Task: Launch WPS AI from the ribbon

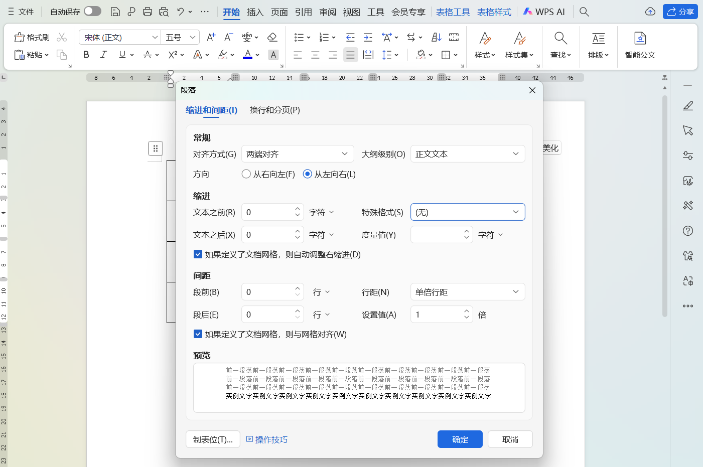Action: [x=544, y=11]
